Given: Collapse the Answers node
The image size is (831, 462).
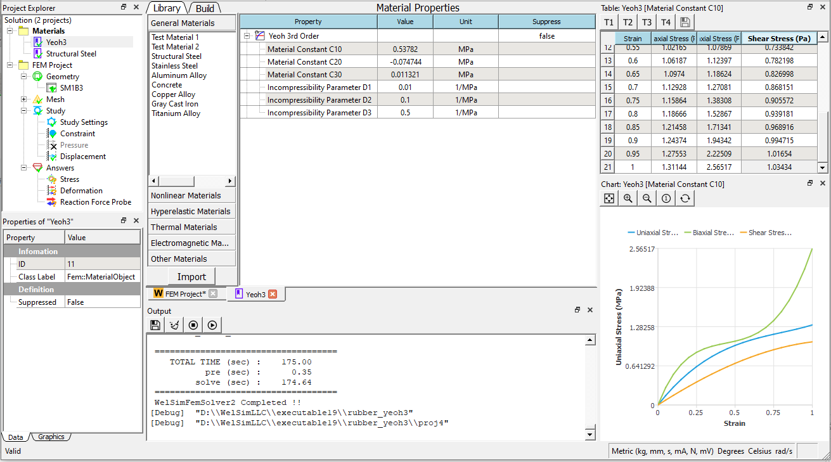Looking at the screenshot, I should 24,168.
